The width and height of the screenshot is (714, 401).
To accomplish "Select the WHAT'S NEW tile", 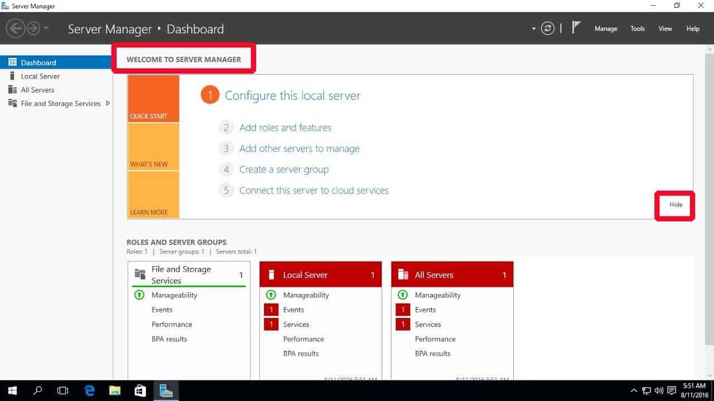I will (153, 146).
